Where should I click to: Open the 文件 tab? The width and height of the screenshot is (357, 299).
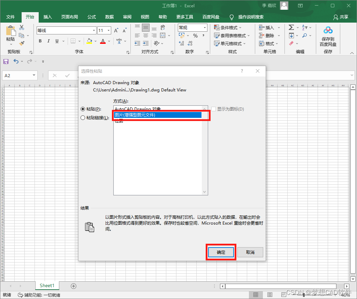pos(10,17)
